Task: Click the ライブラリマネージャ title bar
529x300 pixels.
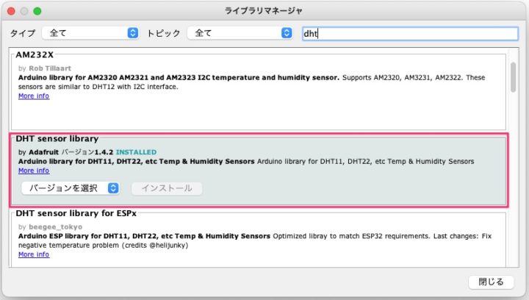Action: 263,11
